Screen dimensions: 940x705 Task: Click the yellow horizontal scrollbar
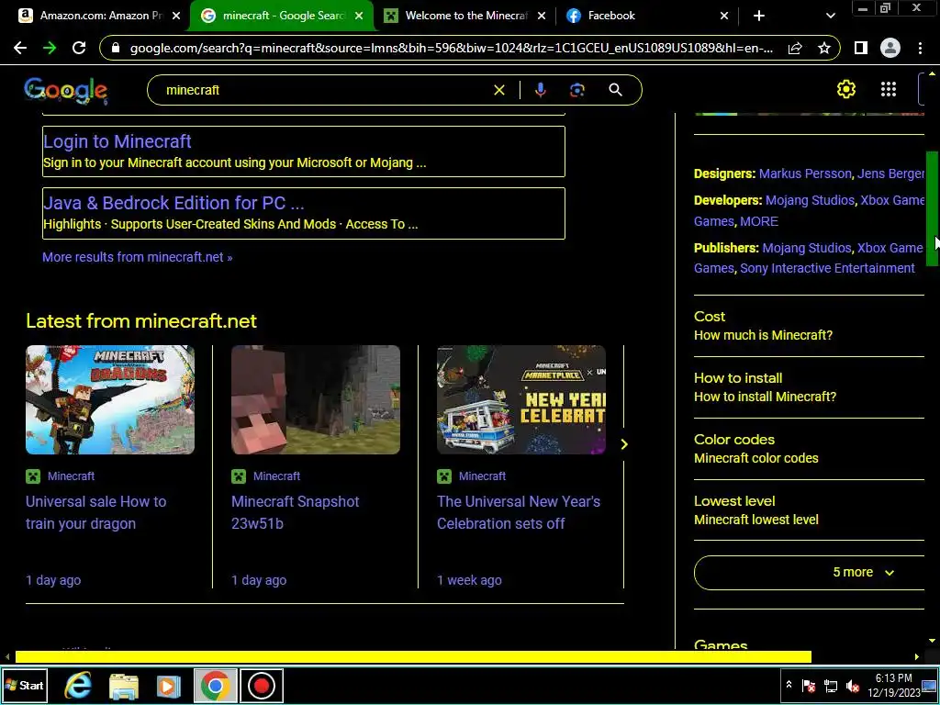413,656
